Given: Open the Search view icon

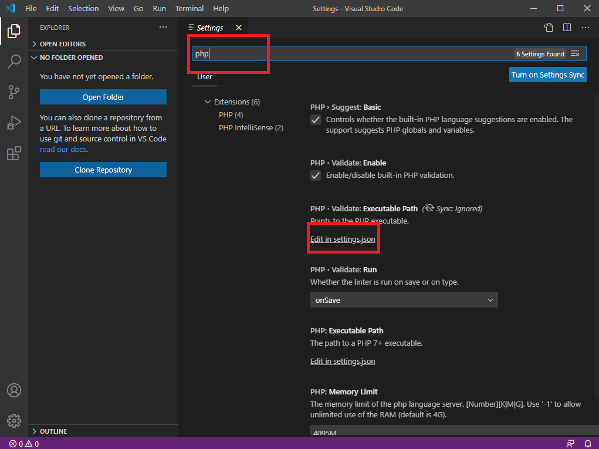Looking at the screenshot, I should click(x=13, y=61).
